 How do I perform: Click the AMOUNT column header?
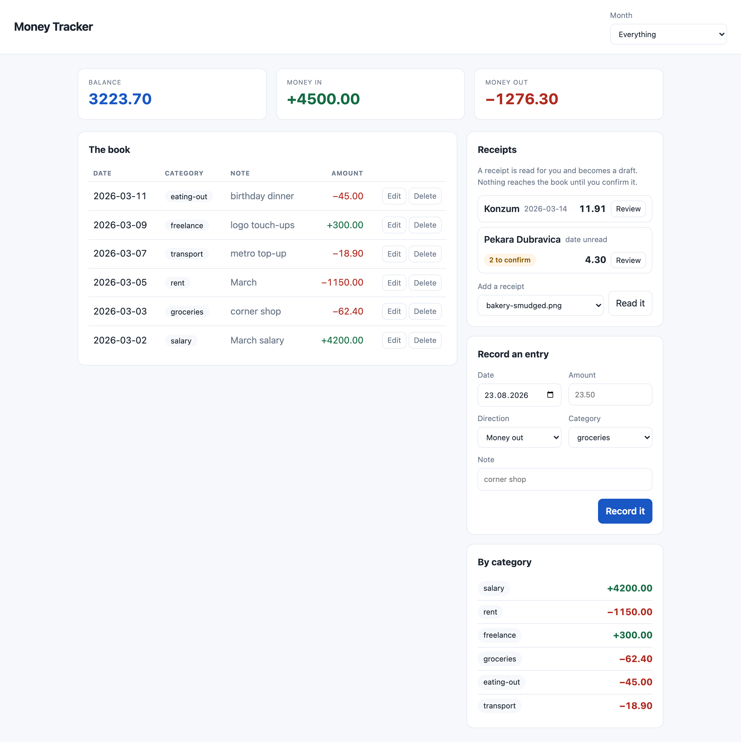(x=347, y=173)
